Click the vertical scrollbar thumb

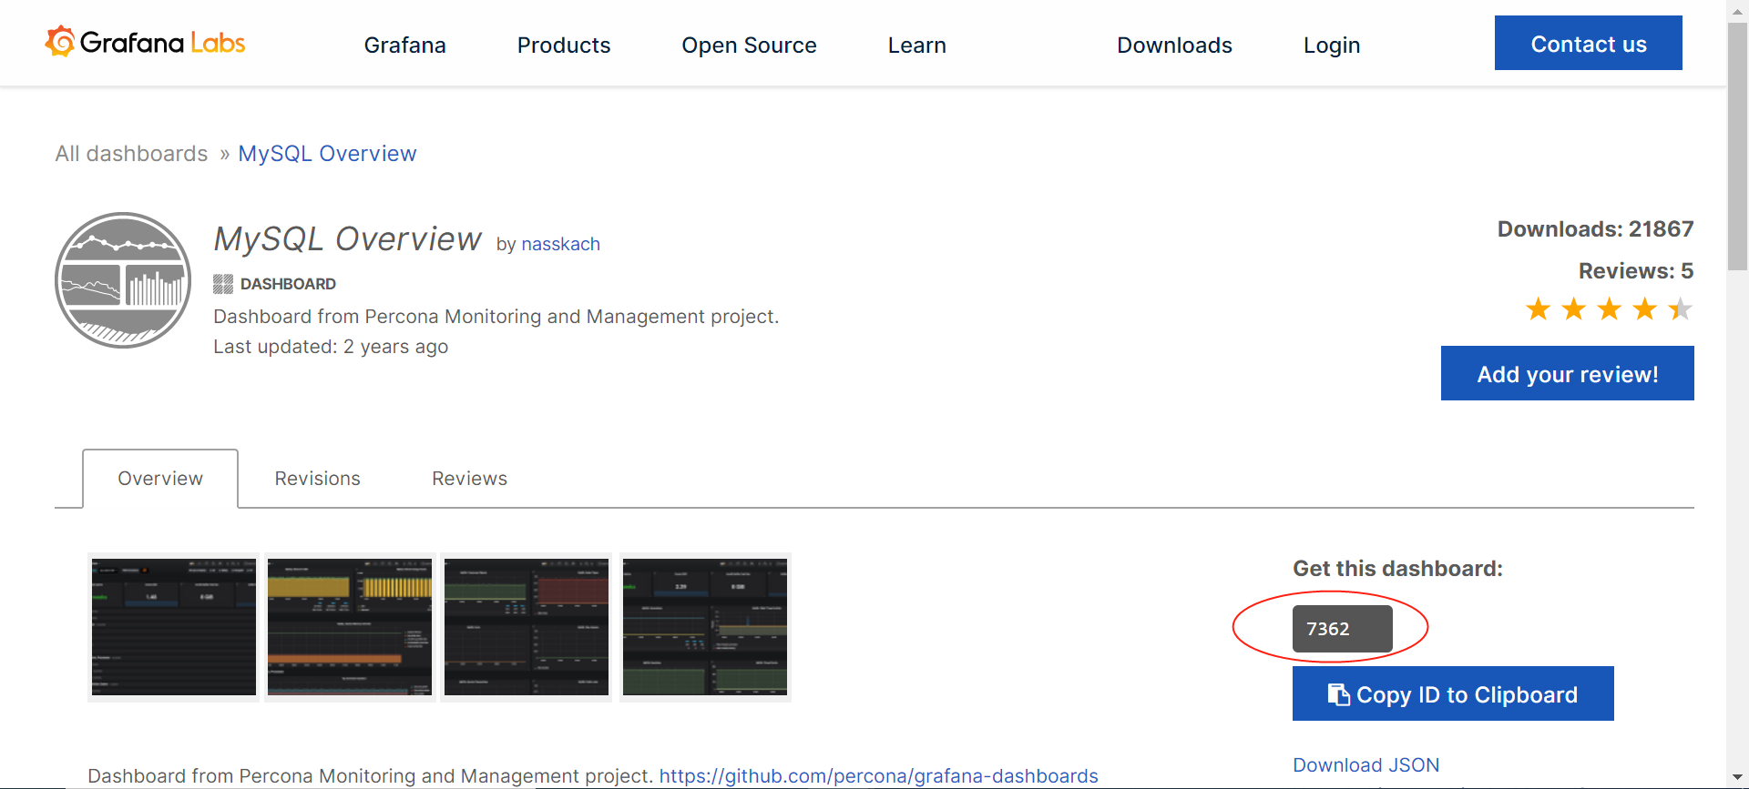[x=1738, y=146]
